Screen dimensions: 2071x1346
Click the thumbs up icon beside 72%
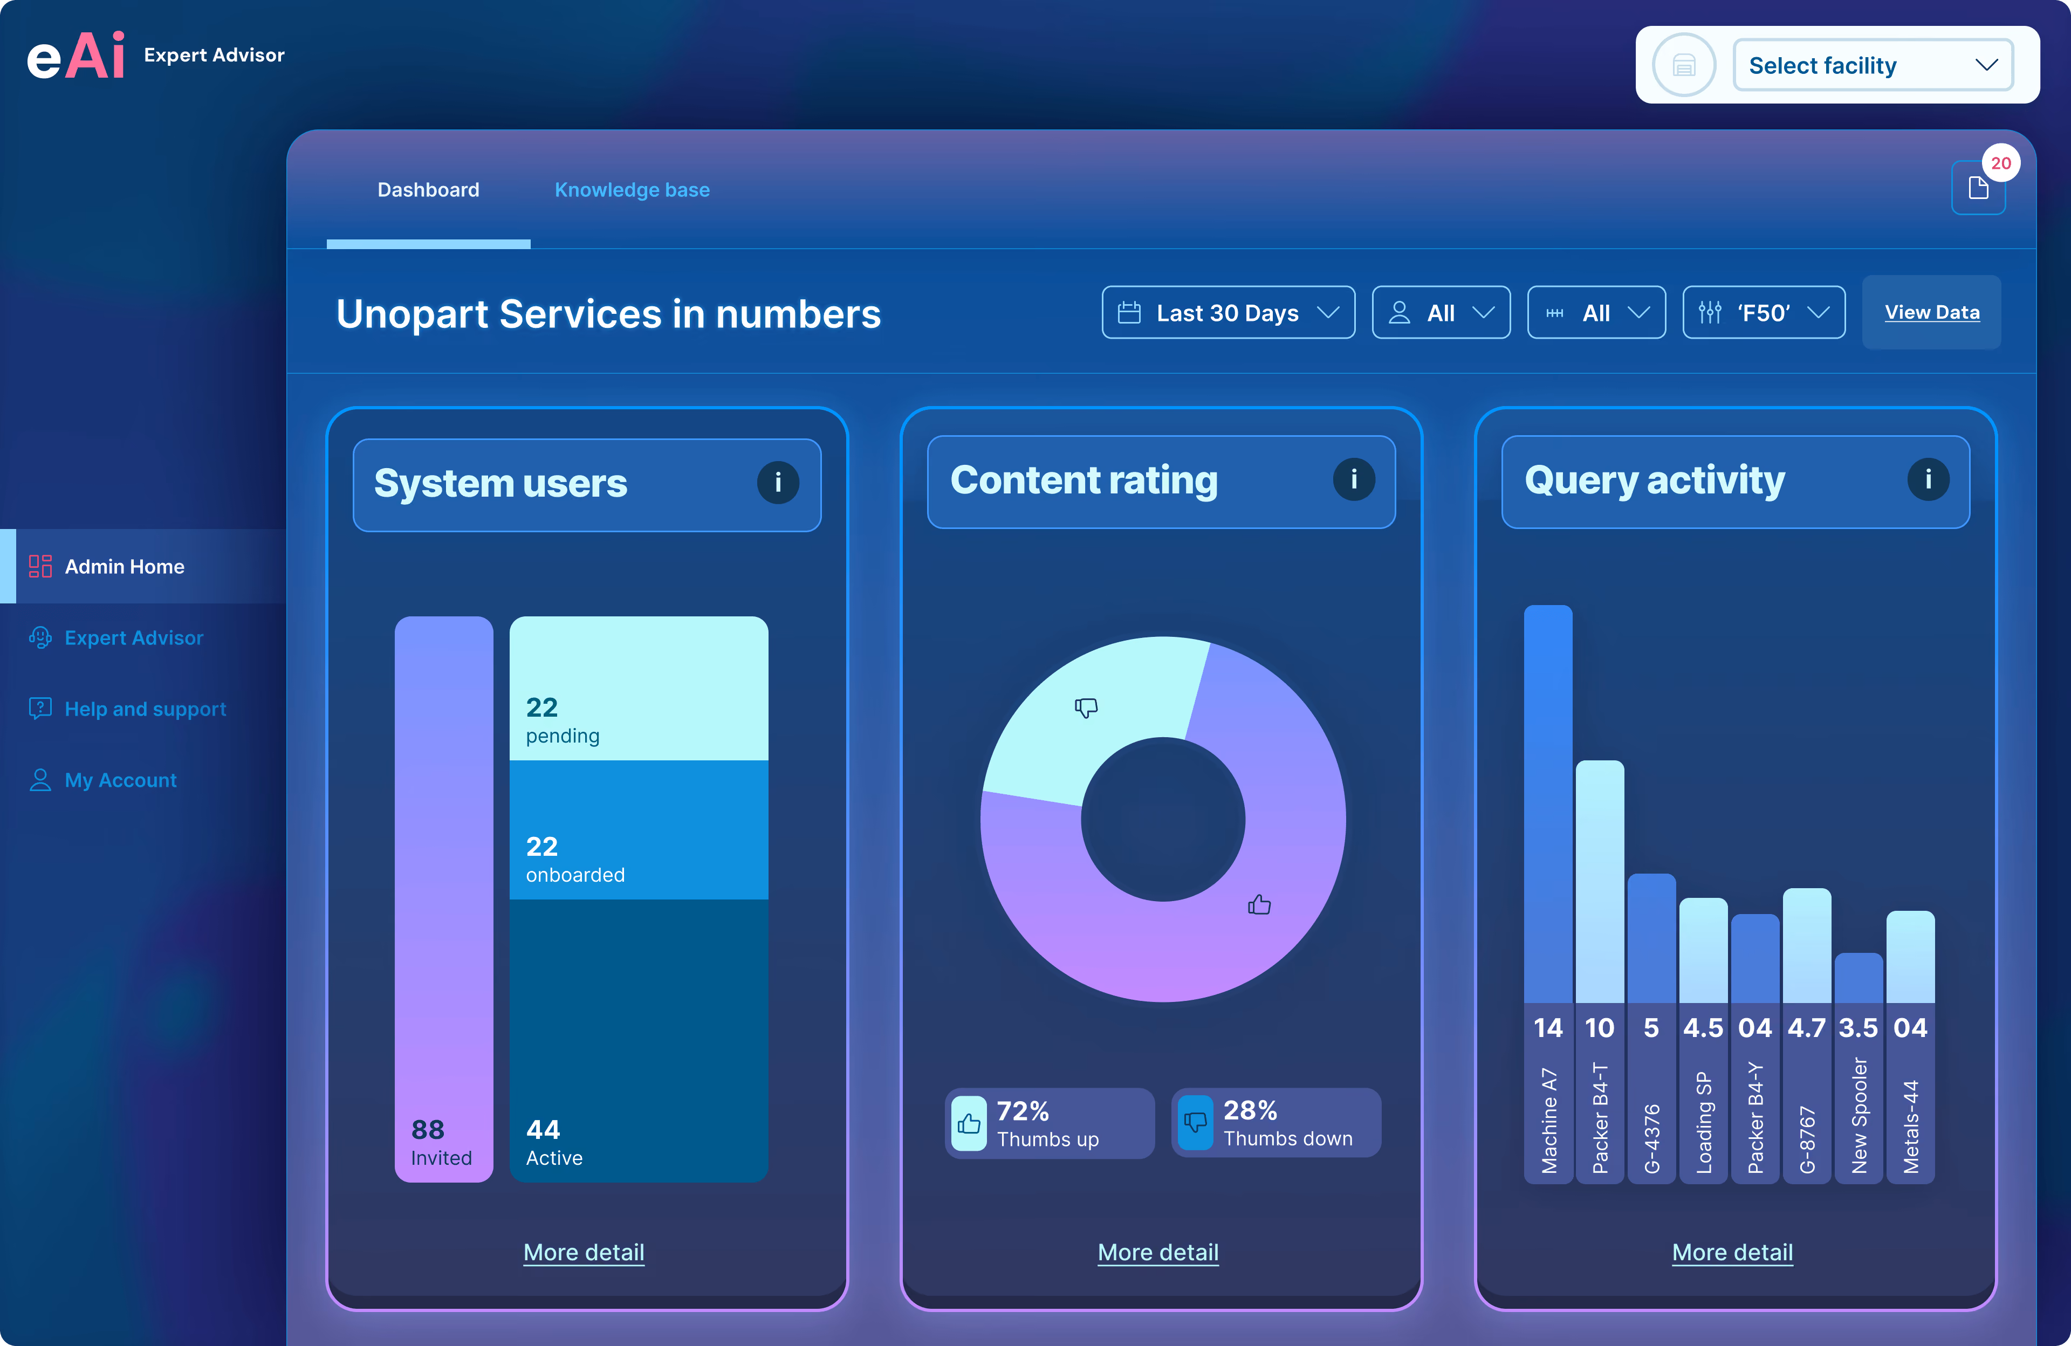tap(969, 1123)
